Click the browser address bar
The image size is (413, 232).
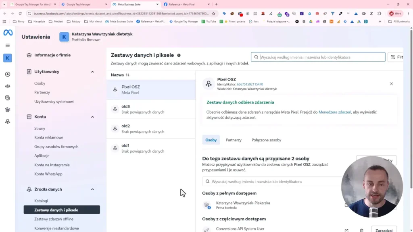pyautogui.click(x=121, y=13)
